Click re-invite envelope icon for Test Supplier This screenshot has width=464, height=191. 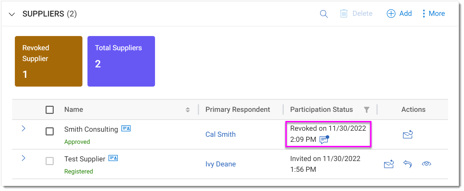(x=389, y=164)
